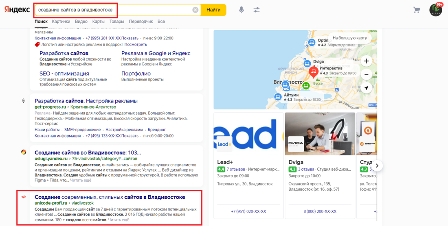The width and height of the screenshot is (448, 226).
Task: Select the Айтуми map marker
Action: click(x=278, y=97)
